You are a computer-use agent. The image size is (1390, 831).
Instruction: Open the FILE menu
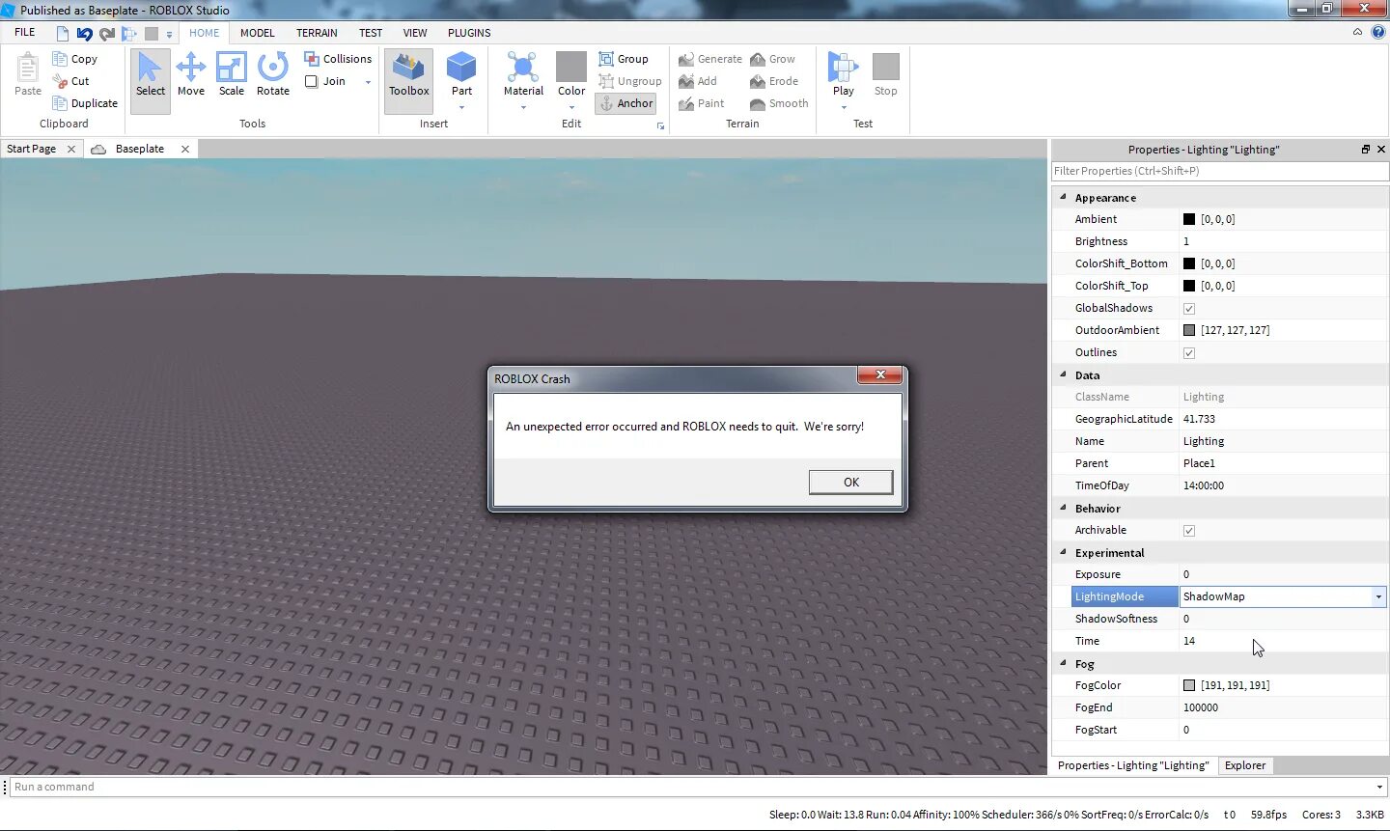(25, 33)
